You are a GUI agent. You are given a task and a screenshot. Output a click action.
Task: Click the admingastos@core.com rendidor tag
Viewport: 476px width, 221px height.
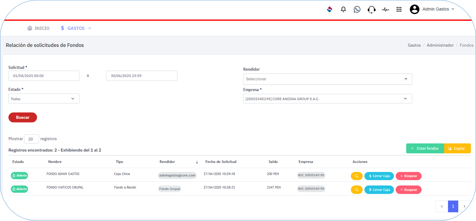point(177,175)
